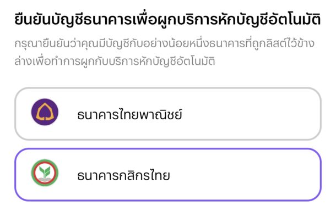Image resolution: width=336 pixels, height=222 pixels.
Task: Click the gray description paragraph under heading
Action: pyautogui.click(x=164, y=52)
